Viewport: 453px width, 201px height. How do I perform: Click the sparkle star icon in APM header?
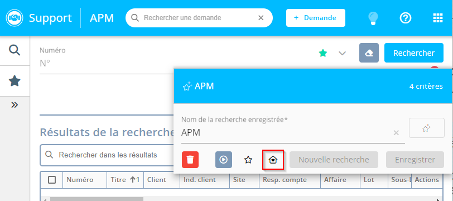point(187,86)
